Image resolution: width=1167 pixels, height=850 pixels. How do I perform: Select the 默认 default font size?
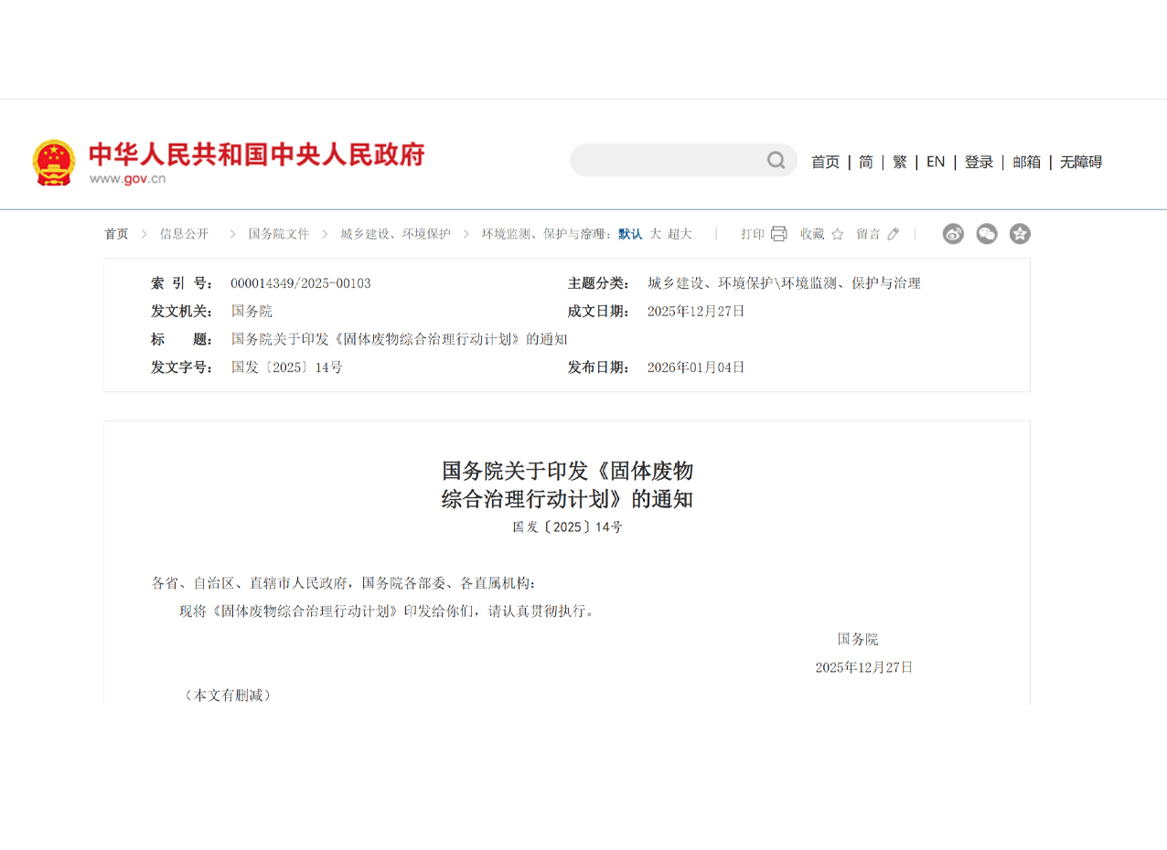point(630,234)
